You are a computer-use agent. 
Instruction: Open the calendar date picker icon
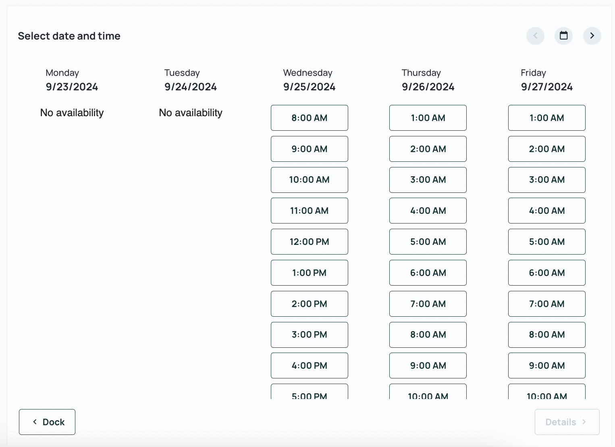pos(563,36)
